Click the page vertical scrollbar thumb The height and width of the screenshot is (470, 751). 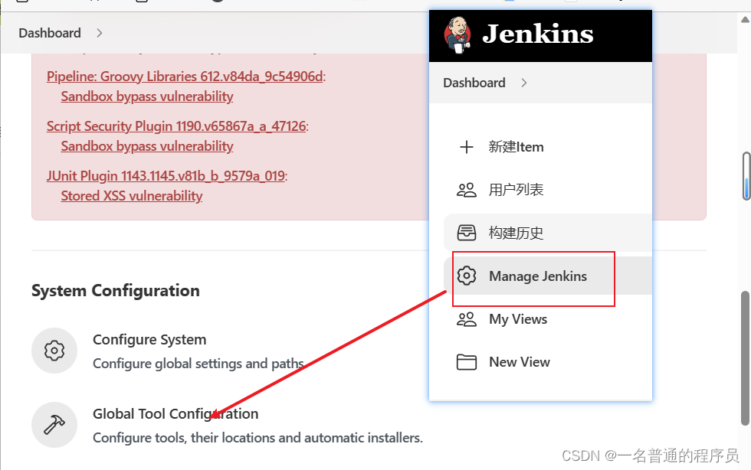[x=745, y=358]
